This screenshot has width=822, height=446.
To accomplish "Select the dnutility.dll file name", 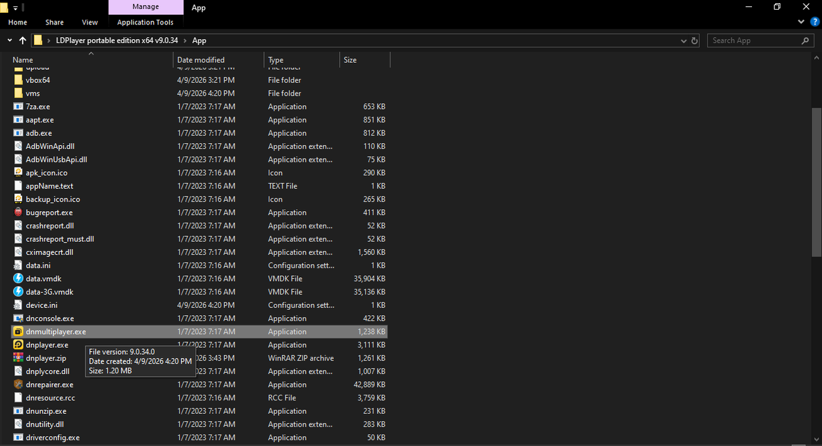I will point(45,424).
